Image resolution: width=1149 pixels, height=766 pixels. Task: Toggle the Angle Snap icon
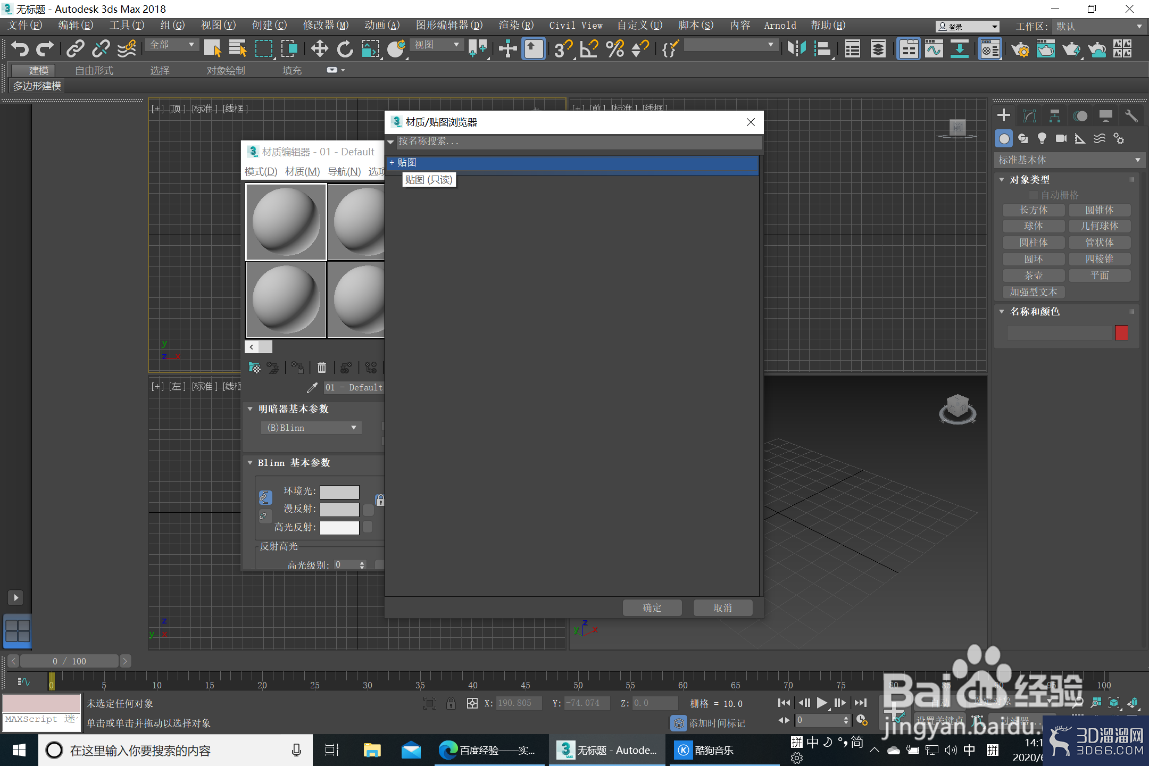pyautogui.click(x=589, y=49)
